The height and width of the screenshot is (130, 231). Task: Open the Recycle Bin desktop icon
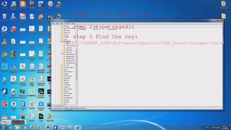4,17
